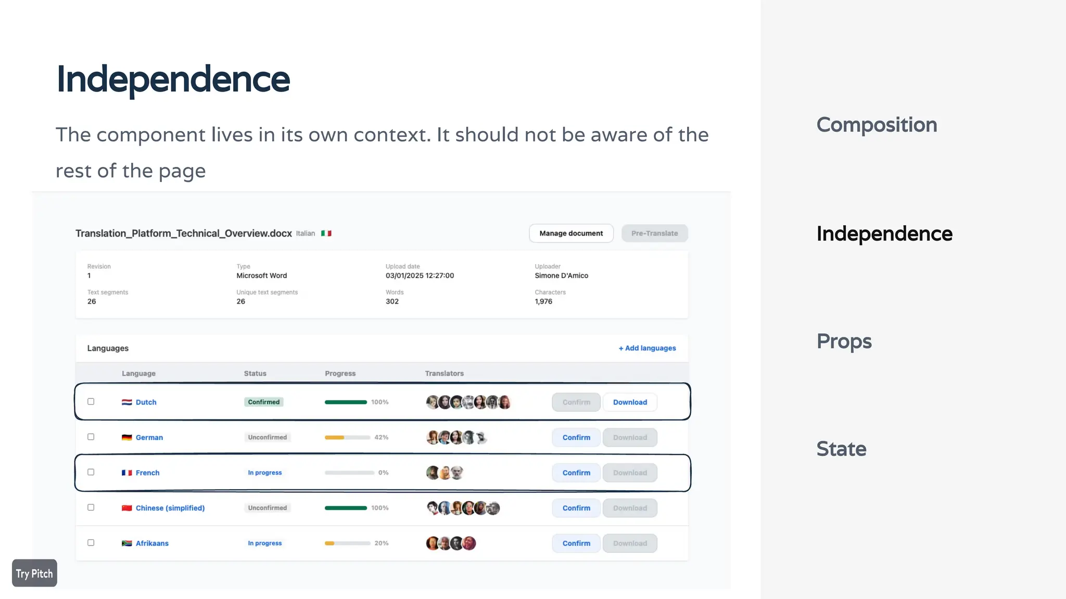The image size is (1066, 599).
Task: Click the German 42% progress bar
Action: click(347, 437)
